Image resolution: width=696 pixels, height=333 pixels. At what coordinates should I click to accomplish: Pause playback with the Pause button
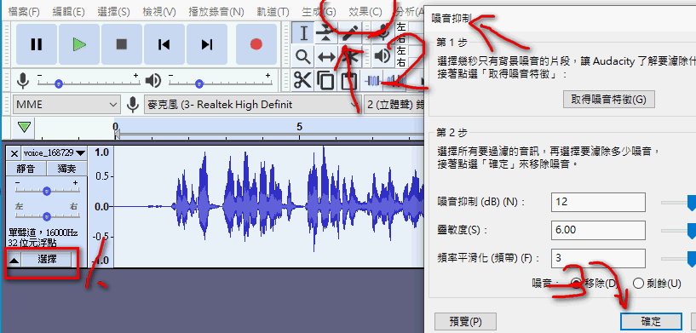[x=37, y=44]
